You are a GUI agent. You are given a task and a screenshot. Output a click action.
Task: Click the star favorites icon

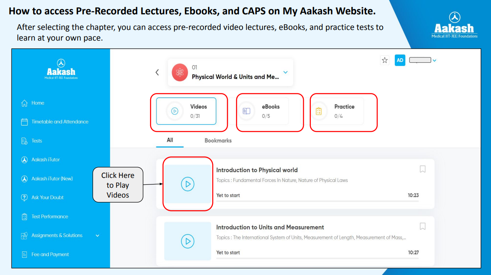tap(385, 60)
